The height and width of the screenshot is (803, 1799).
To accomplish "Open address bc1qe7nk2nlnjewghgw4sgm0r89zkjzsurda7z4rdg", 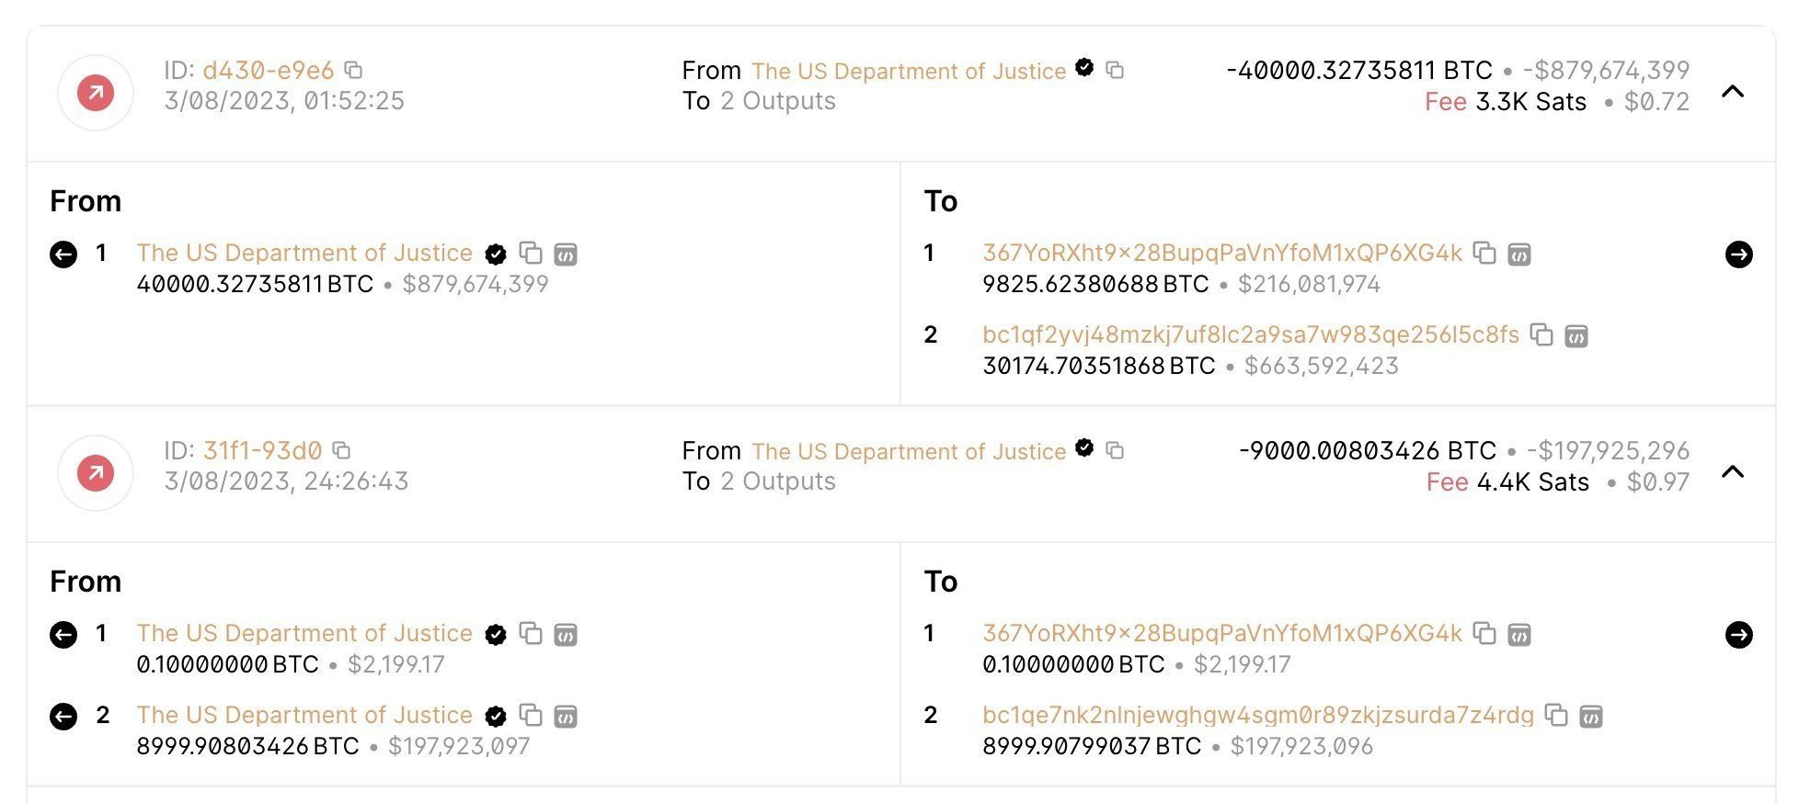I will pos(1258,715).
